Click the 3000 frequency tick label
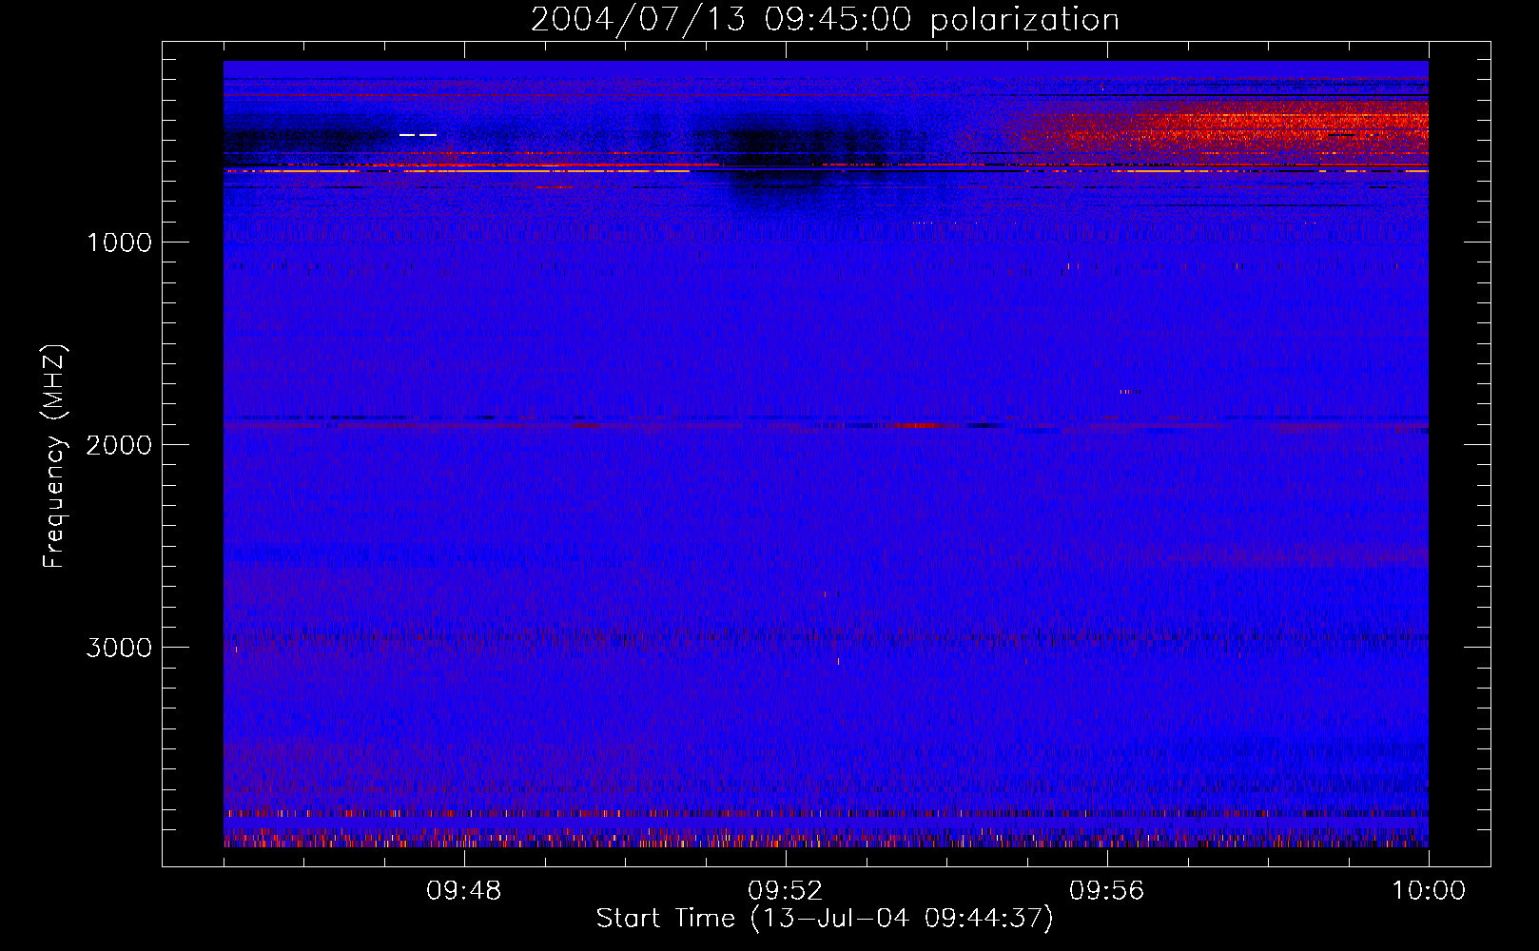 [119, 648]
